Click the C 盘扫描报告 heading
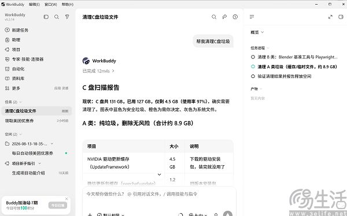Screen dimensions: 347x216 pos(101,88)
